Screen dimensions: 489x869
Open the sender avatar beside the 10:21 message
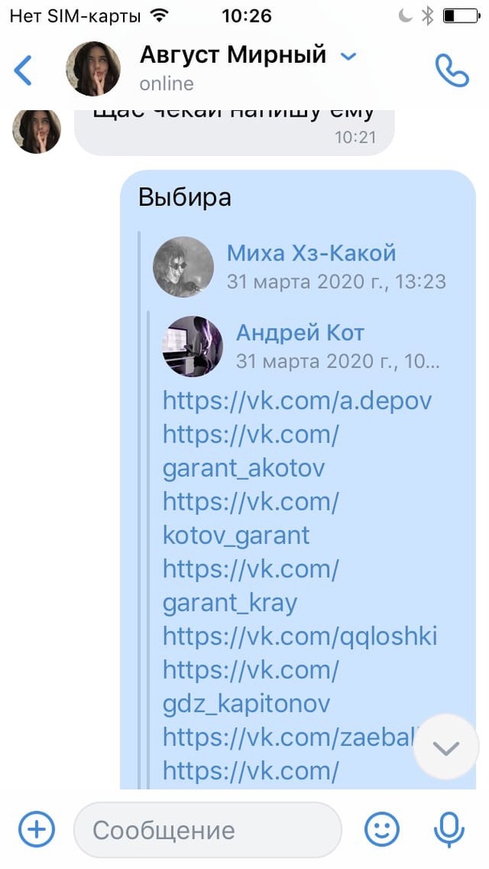[x=36, y=131]
